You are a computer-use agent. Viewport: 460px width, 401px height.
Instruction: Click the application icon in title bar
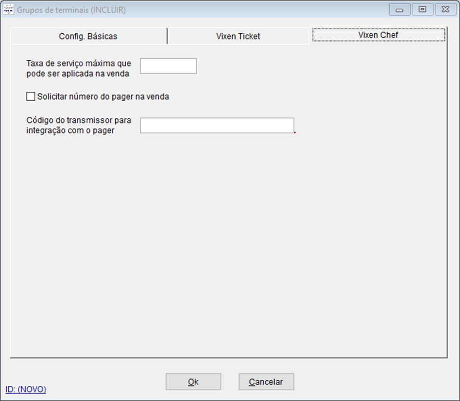pyautogui.click(x=8, y=9)
